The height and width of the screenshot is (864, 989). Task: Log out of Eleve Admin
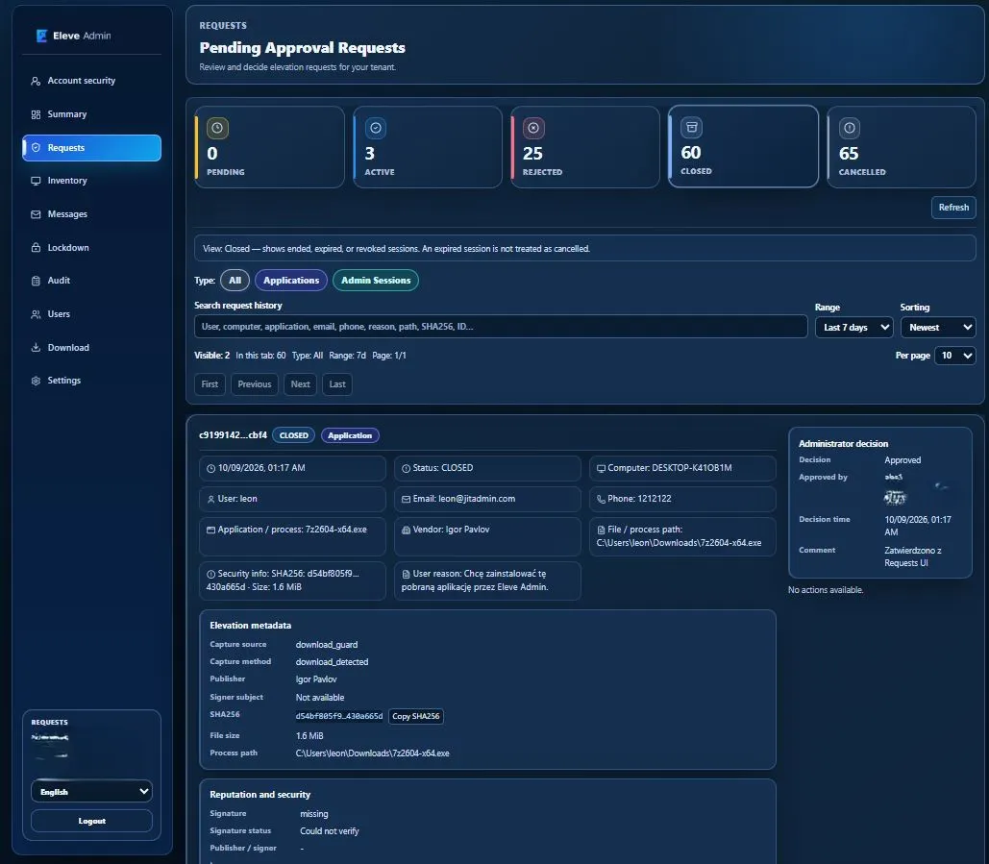91,821
